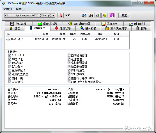Click the HD Tune title bar app icon

pyautogui.click(x=4, y=3)
